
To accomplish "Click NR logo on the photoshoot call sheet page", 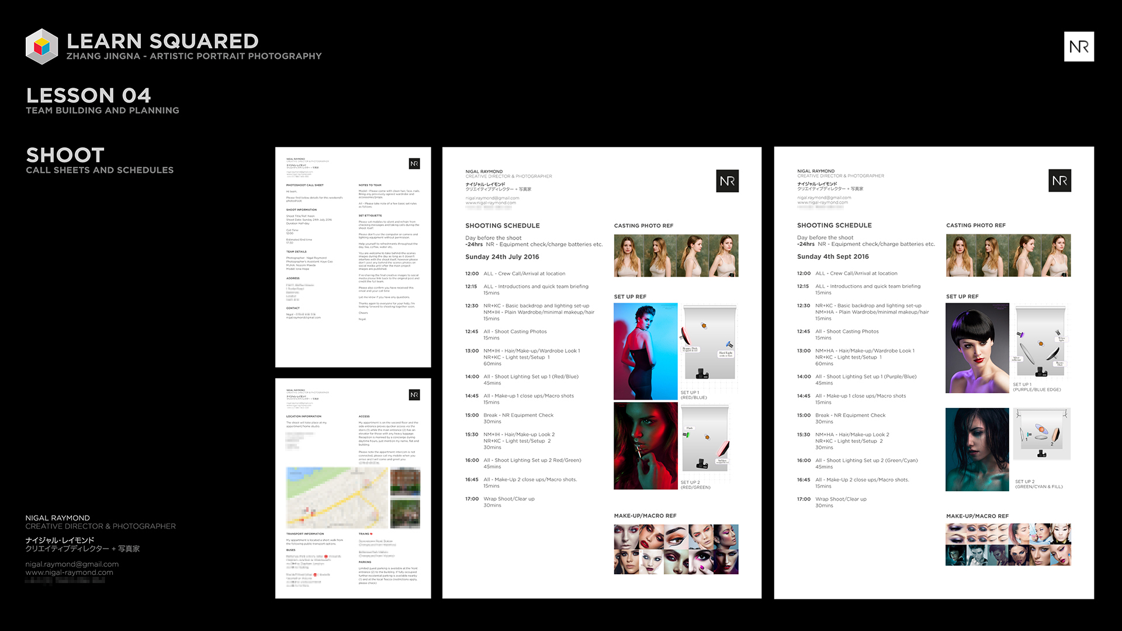I will [x=414, y=164].
